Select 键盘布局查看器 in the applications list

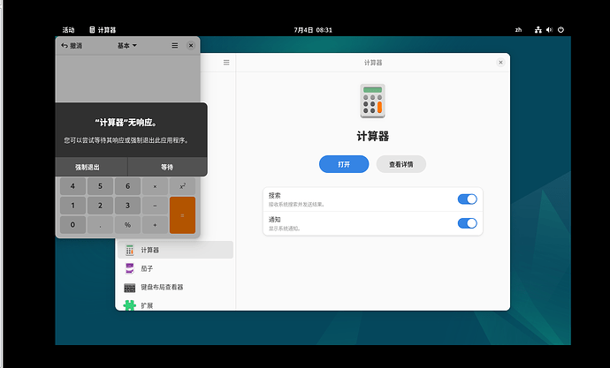click(175, 288)
